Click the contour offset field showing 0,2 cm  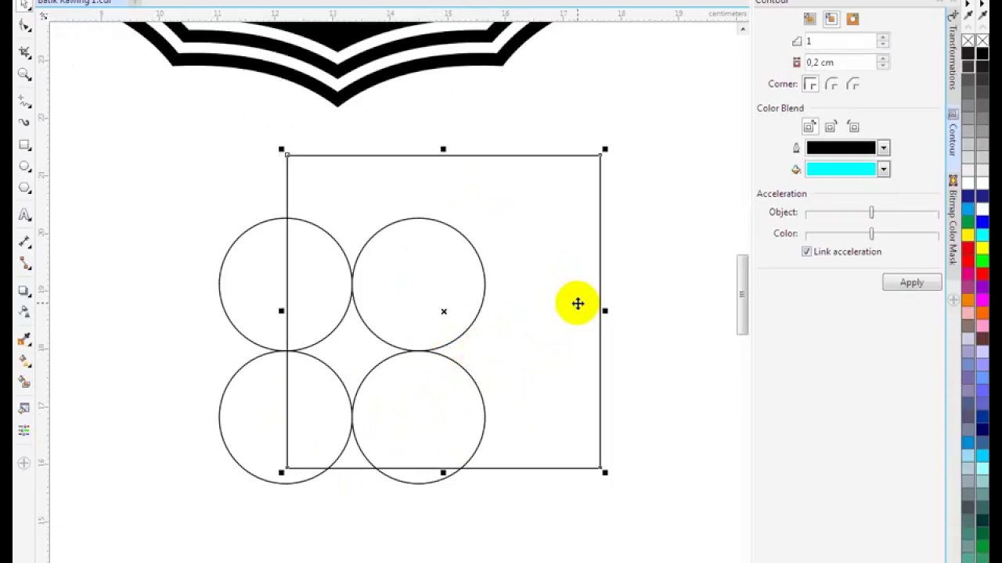coord(840,63)
